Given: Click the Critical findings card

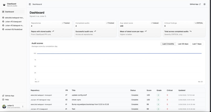Looking at the screenshot, I should pyautogui.click(x=184, y=29).
